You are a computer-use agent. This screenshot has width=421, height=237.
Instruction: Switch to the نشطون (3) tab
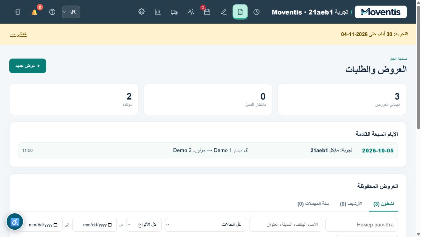click(x=383, y=204)
